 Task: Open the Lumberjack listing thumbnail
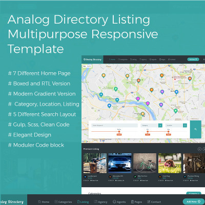pyautogui.click(x=95, y=163)
